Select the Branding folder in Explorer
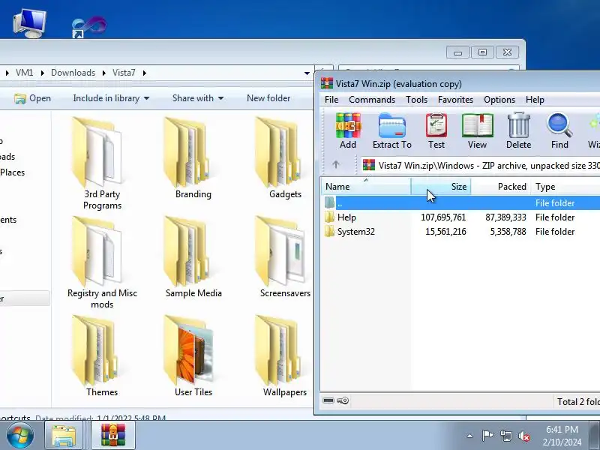This screenshot has width=600, height=450. [193, 158]
